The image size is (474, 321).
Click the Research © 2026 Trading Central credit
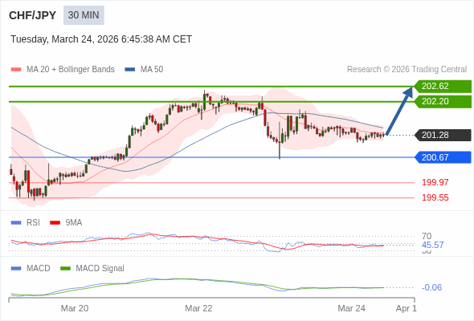pos(407,70)
